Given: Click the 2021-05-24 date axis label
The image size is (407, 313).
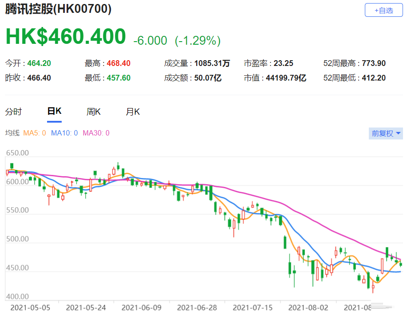Looking at the screenshot, I should [x=86, y=308].
